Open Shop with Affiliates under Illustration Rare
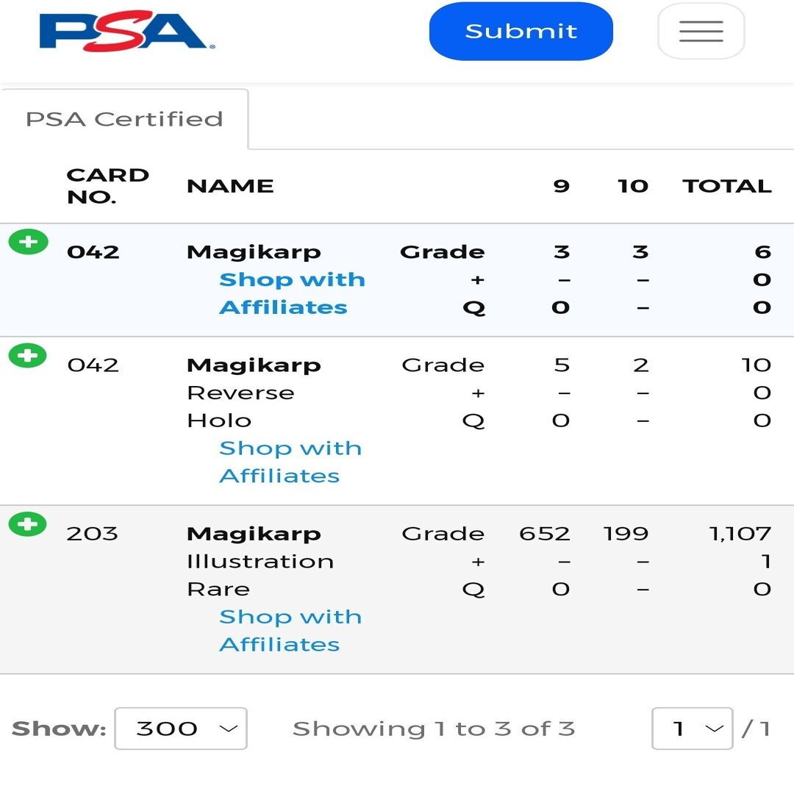794x794 pixels. pos(290,631)
